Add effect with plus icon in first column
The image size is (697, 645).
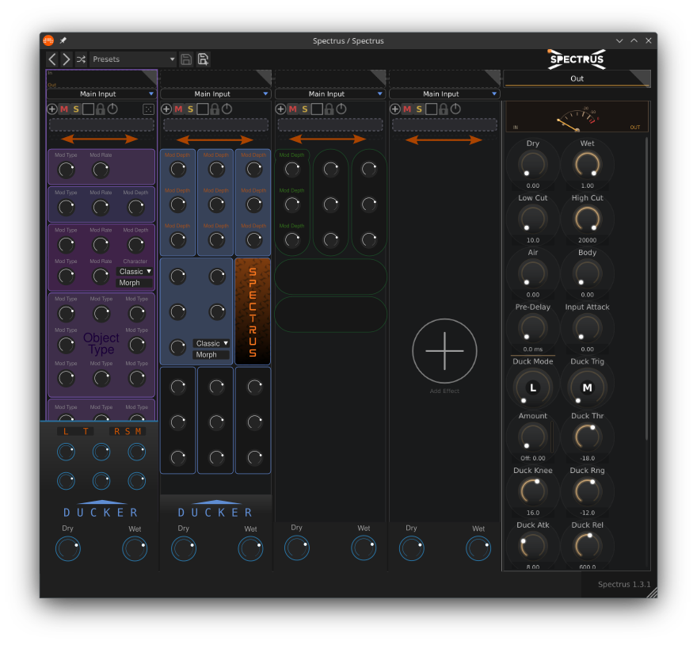click(x=52, y=109)
